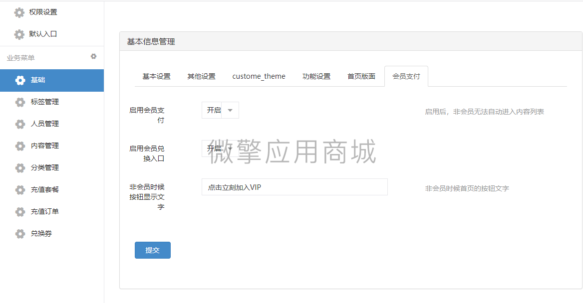Select the gear icon for 基础

coord(19,80)
